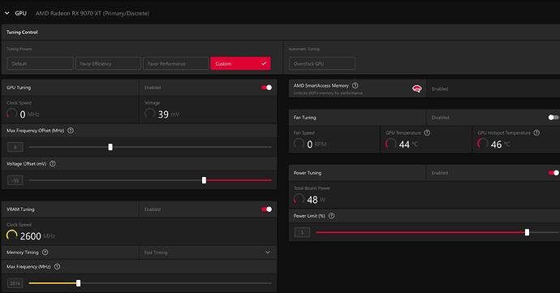Click the Tuning Control header

22,32
